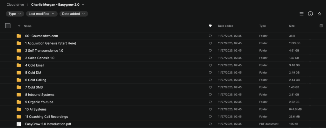Favorite the 5 Cold DM folder
326x128 pixels.
point(210,73)
